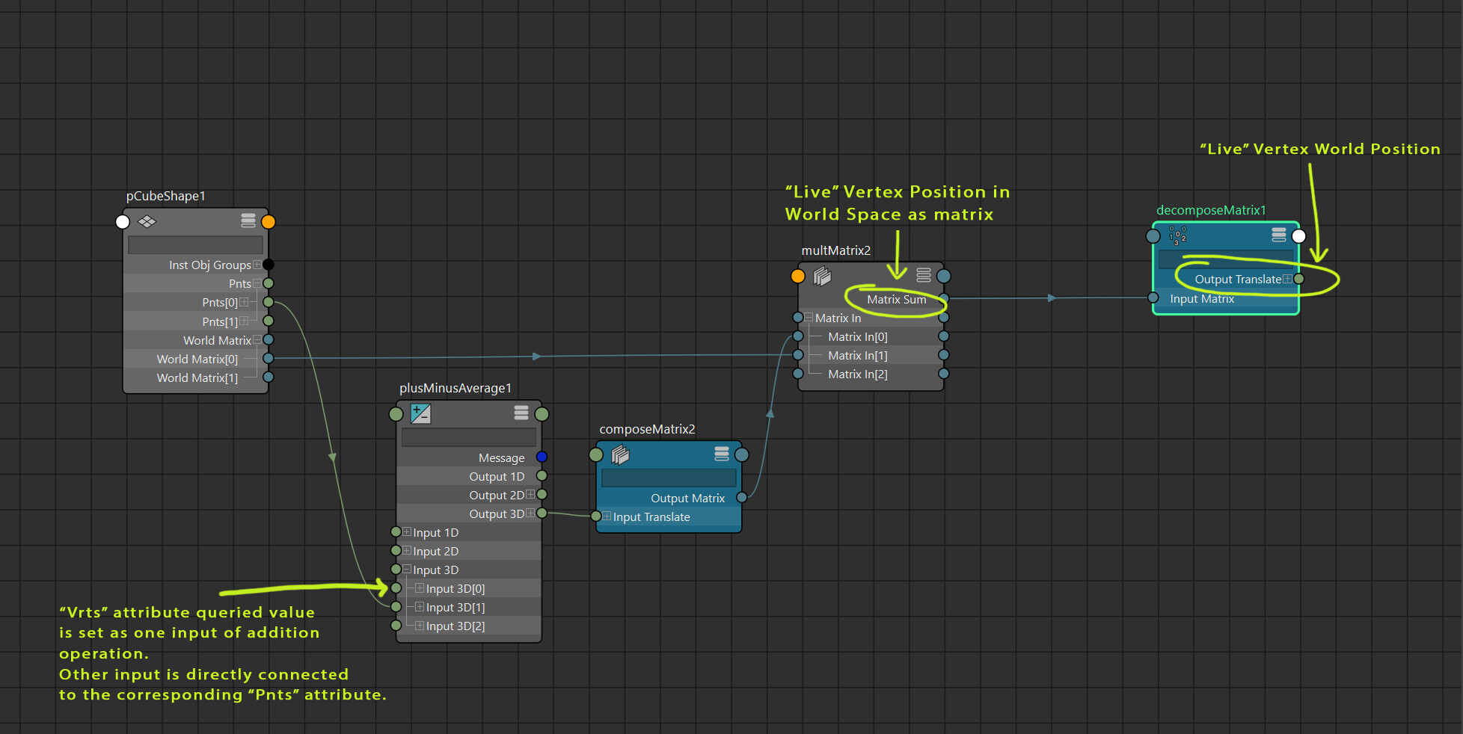The width and height of the screenshot is (1463, 734).
Task: Collapse the Input 3D attribute group
Action: [x=407, y=570]
